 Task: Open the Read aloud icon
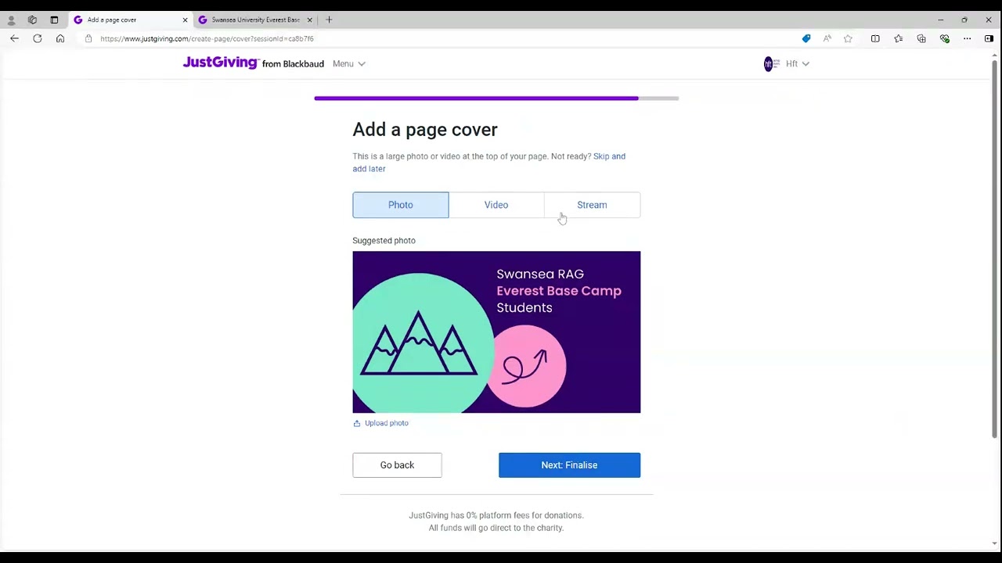(827, 38)
